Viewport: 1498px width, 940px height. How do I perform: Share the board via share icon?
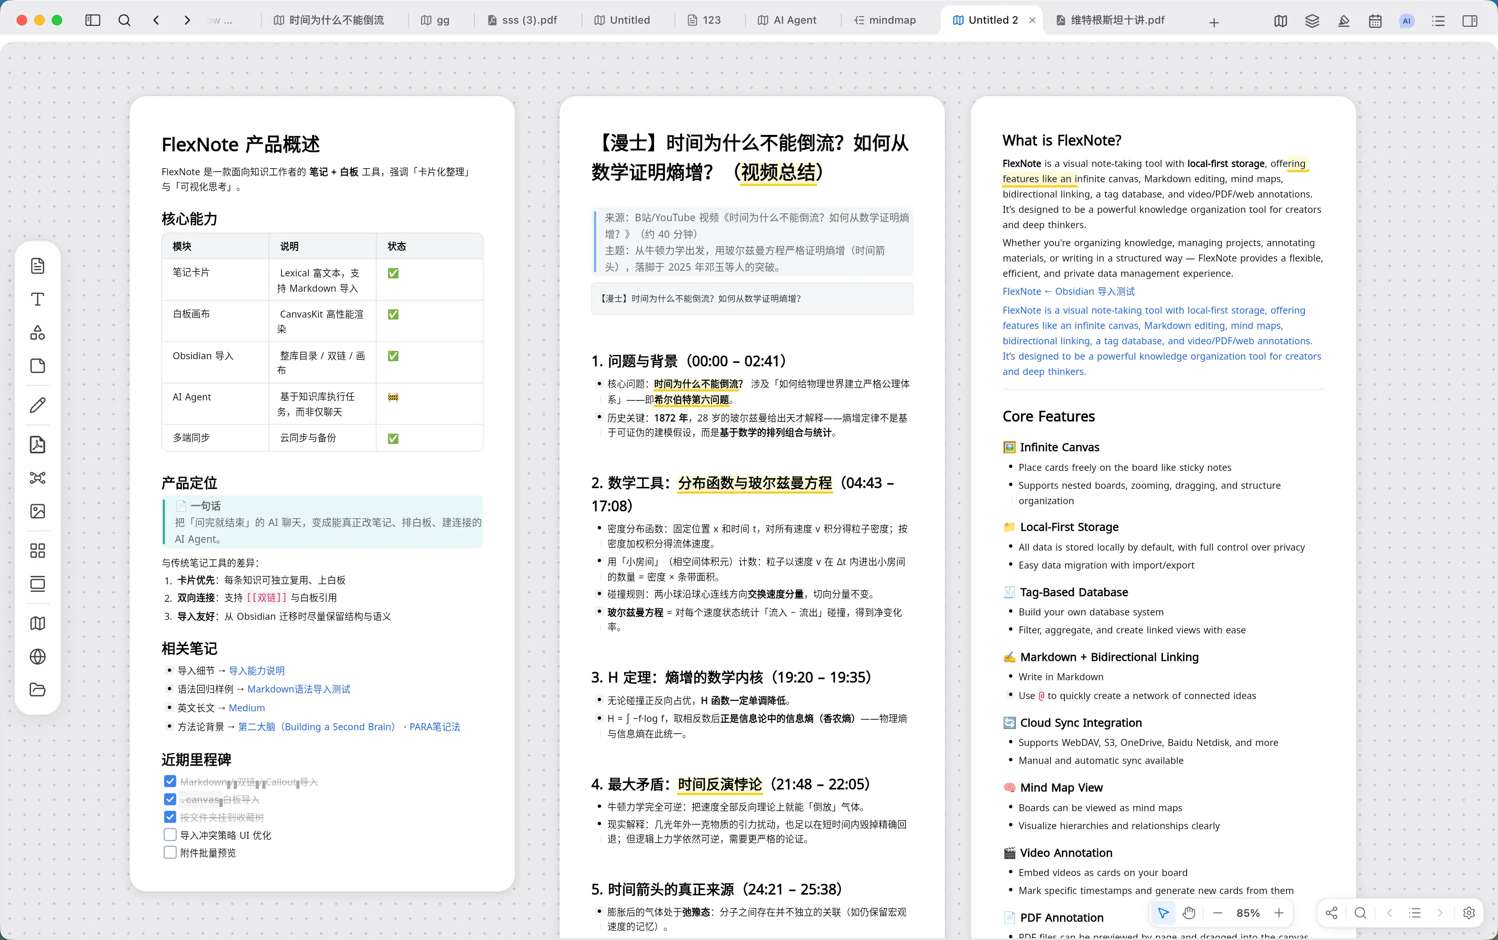1332,913
